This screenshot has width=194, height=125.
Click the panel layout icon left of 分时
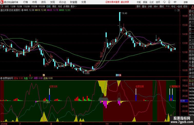click(2, 6)
